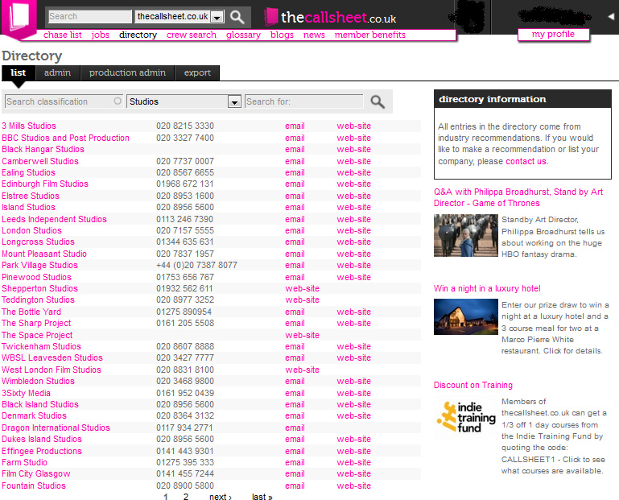Open the Pinewood Studios listing
The height and width of the screenshot is (500, 619).
point(37,277)
